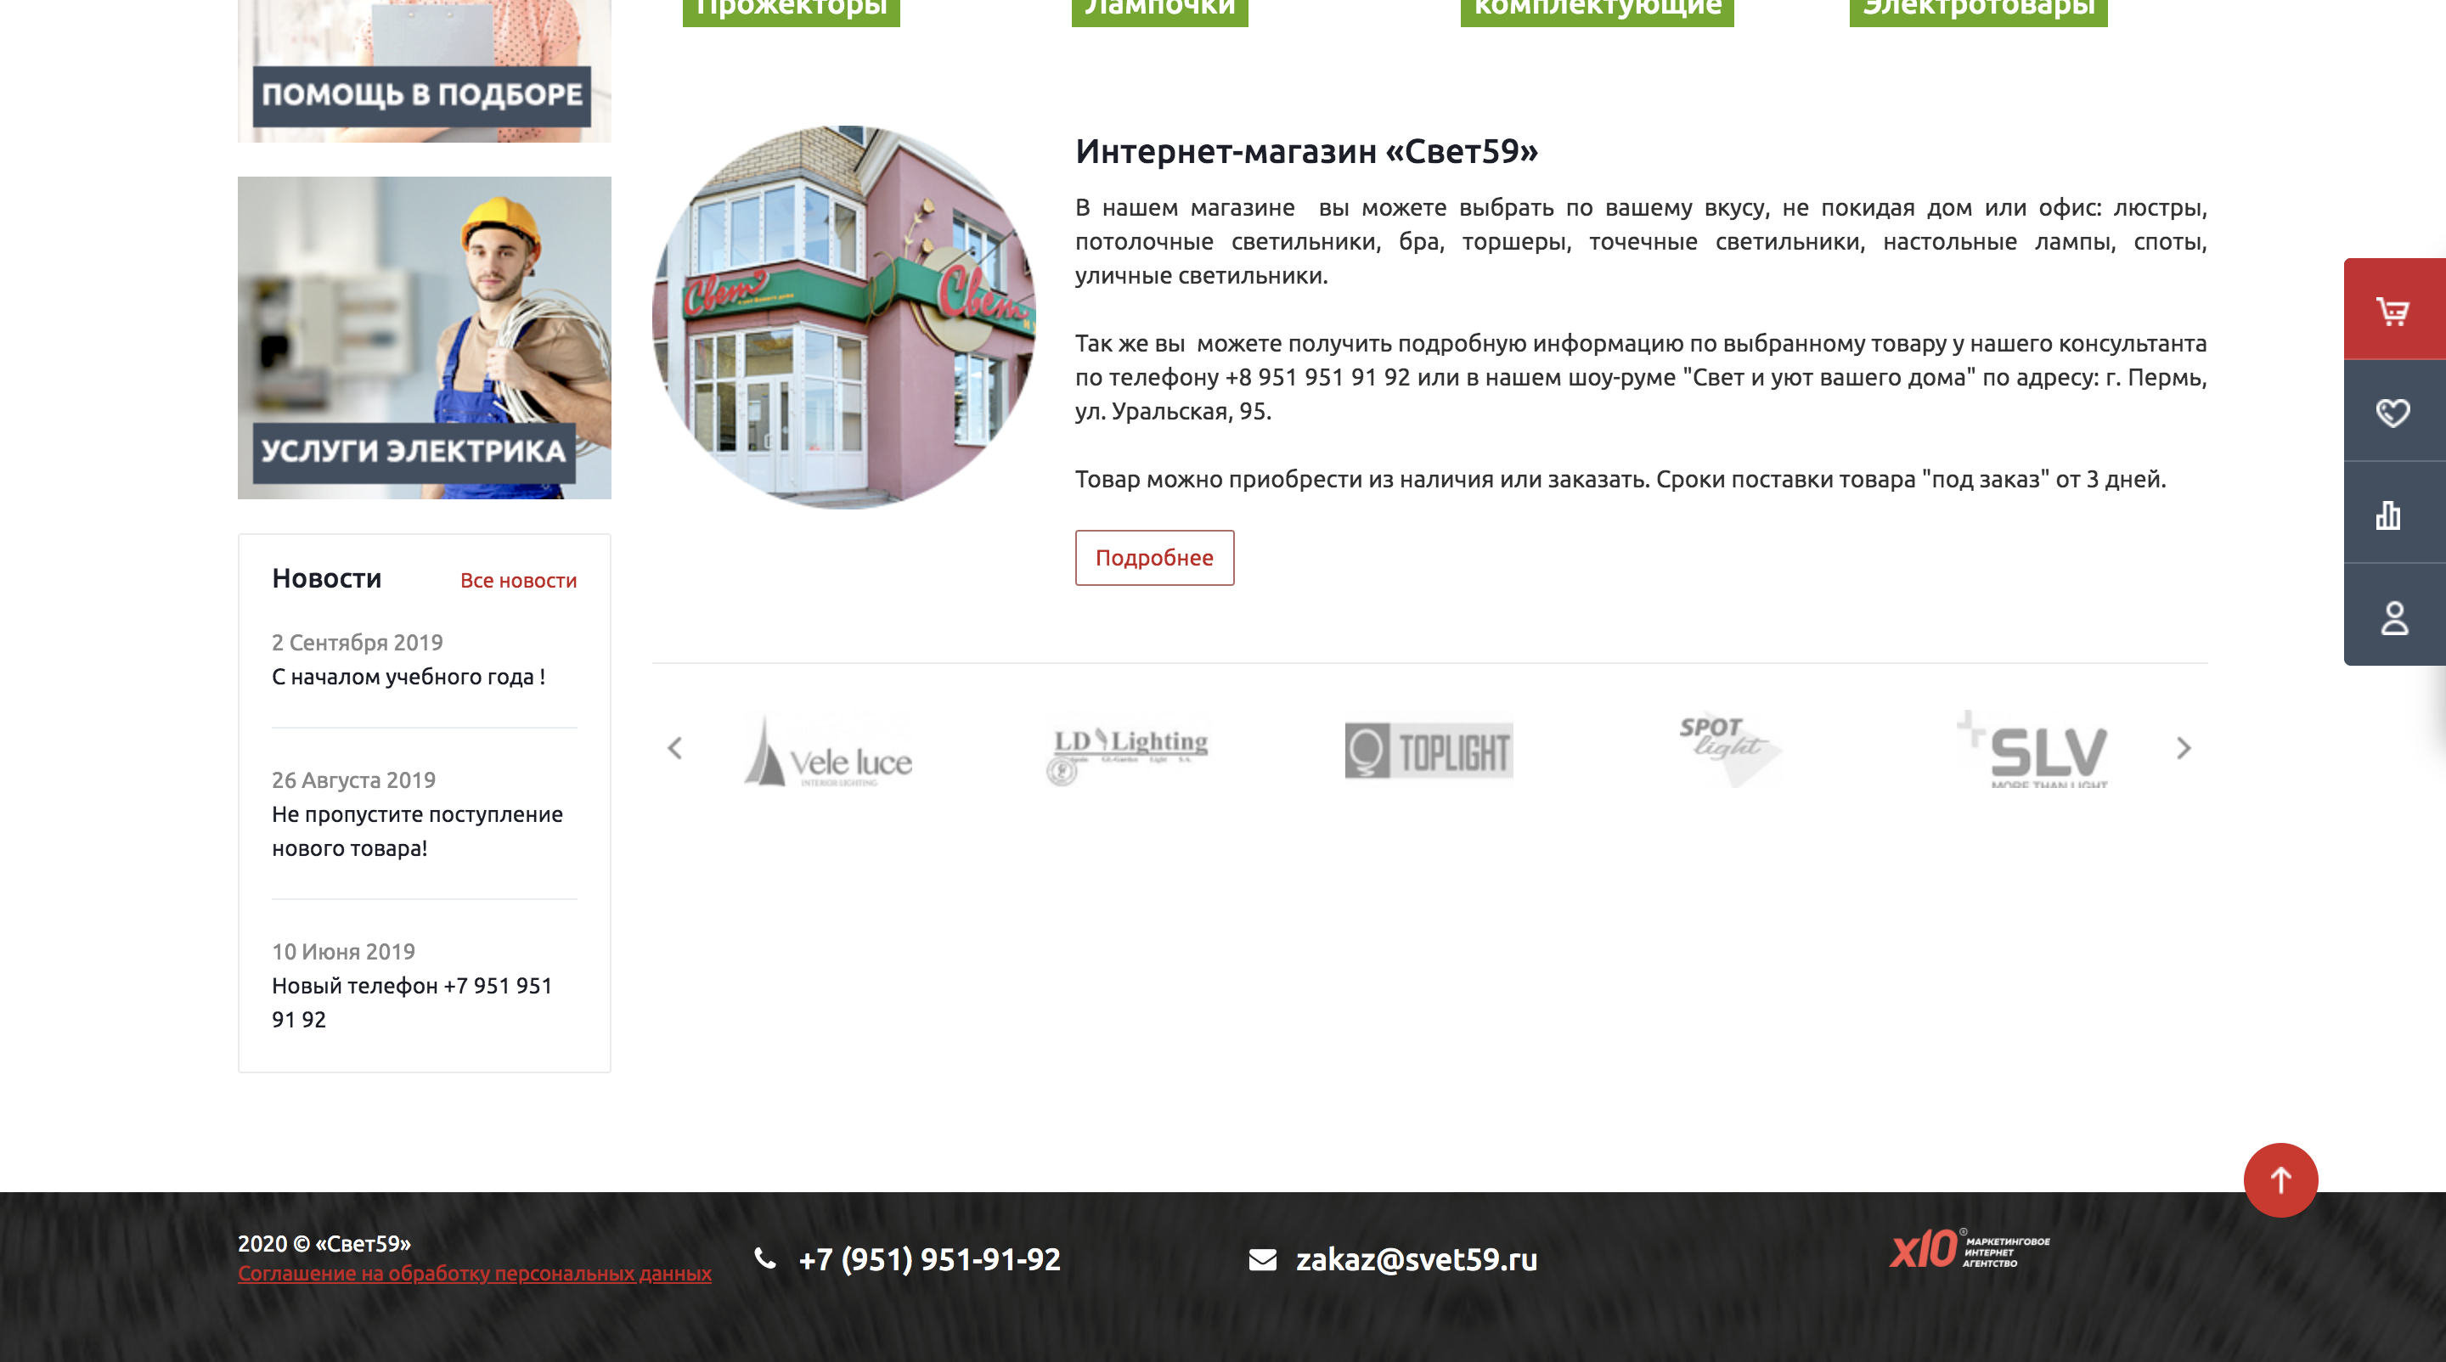Open product comparison bar chart icon
Screen dimensions: 2446x1362
coord(2388,515)
